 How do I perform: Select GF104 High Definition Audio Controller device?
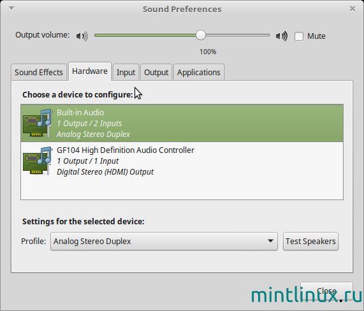click(x=182, y=161)
